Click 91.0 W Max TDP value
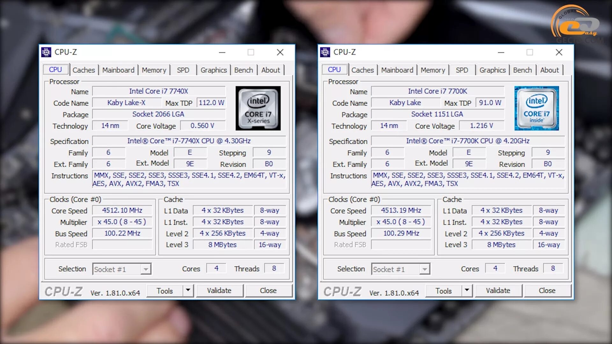The width and height of the screenshot is (612, 344). pyautogui.click(x=490, y=103)
